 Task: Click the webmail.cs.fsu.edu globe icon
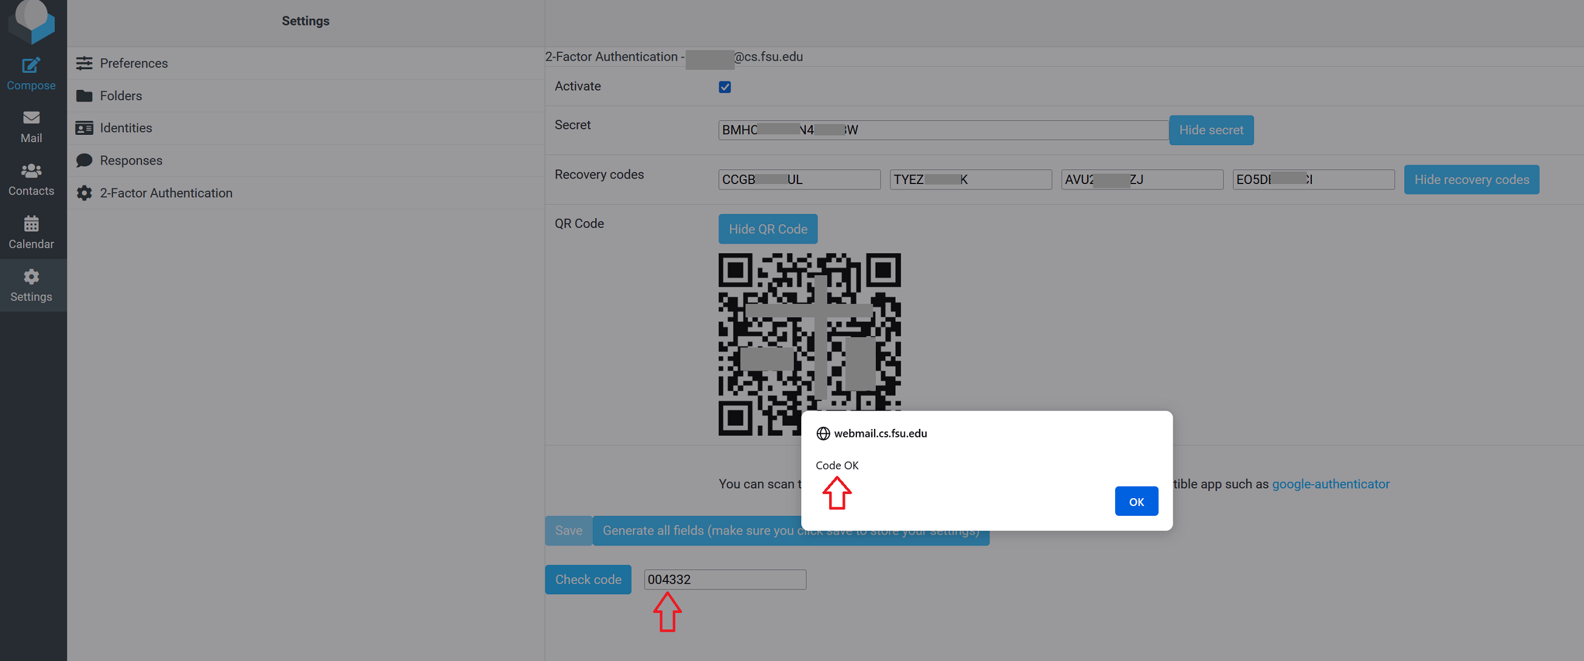pos(823,434)
